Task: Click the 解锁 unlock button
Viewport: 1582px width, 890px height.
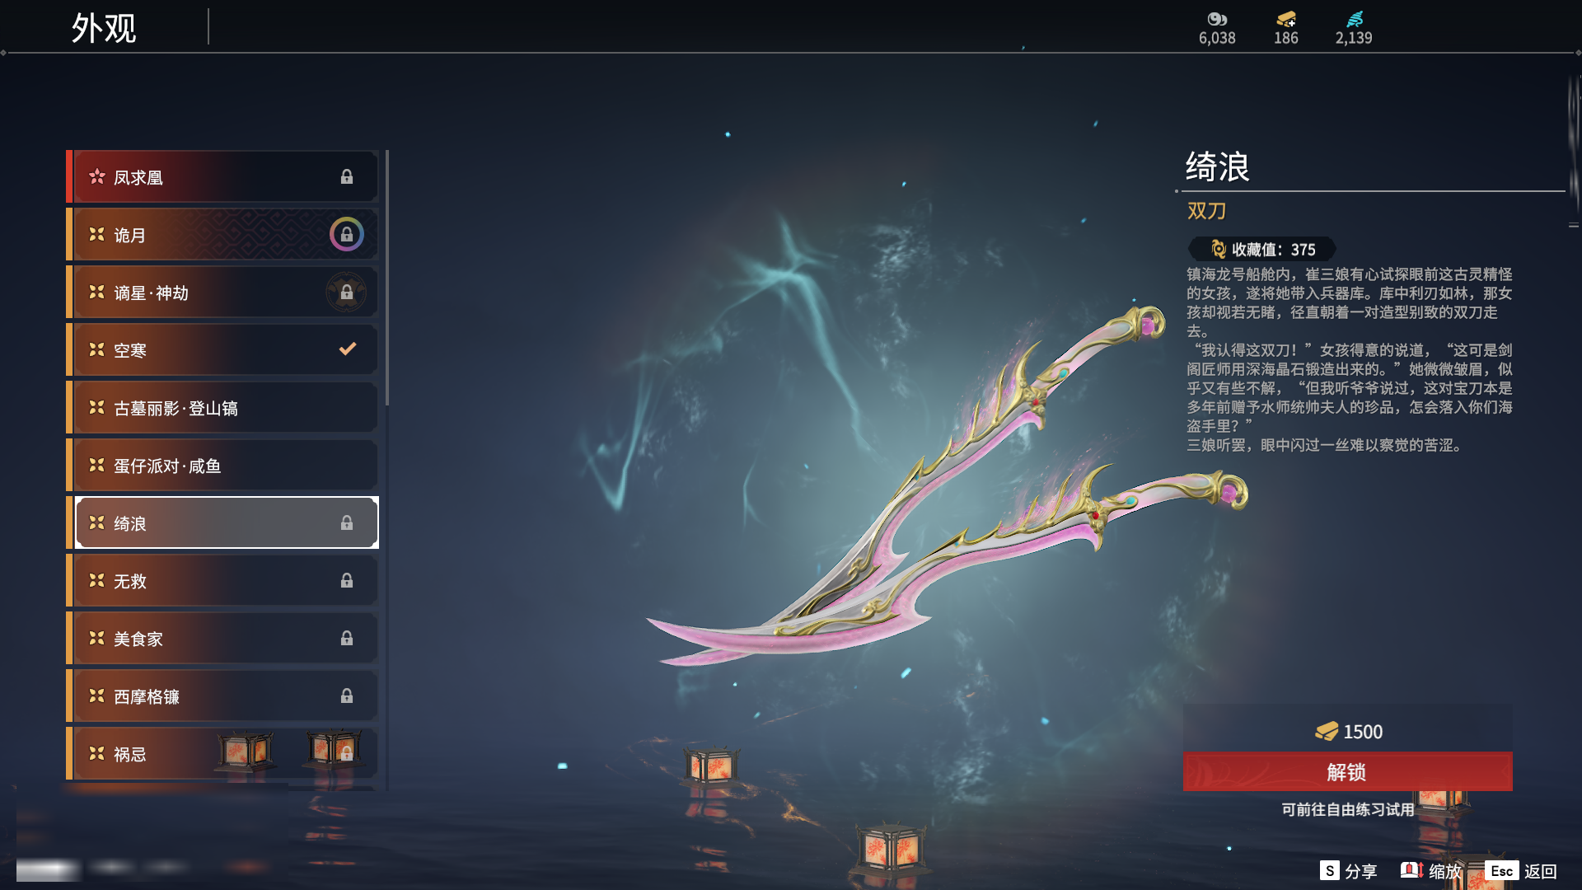Action: 1347,771
